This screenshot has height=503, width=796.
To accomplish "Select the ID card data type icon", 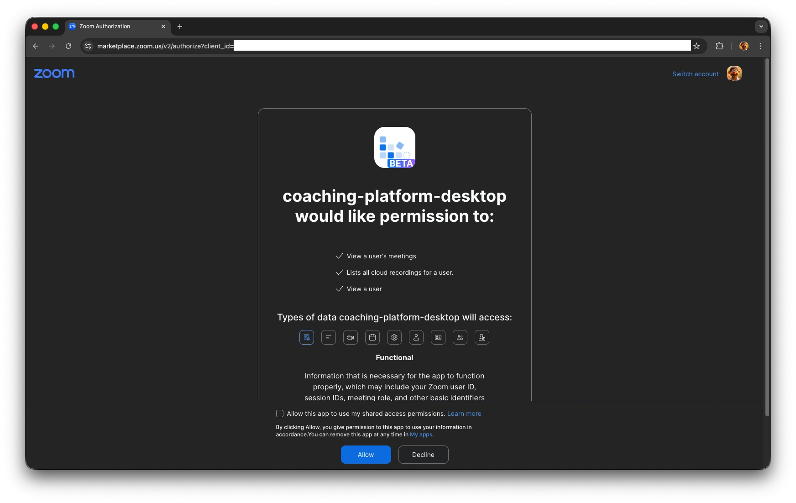I will click(x=438, y=337).
